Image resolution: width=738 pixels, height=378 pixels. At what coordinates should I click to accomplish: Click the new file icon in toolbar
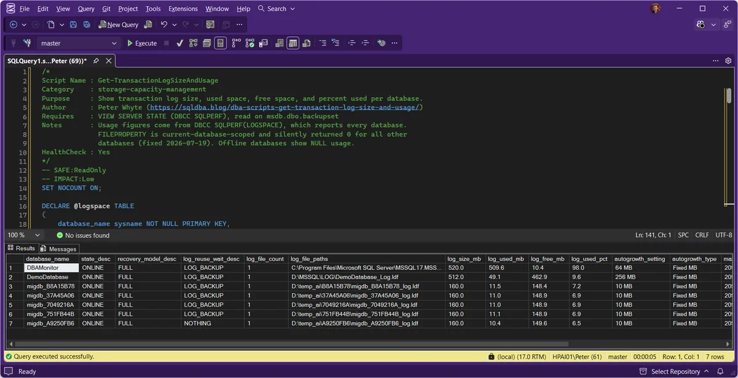(51, 25)
